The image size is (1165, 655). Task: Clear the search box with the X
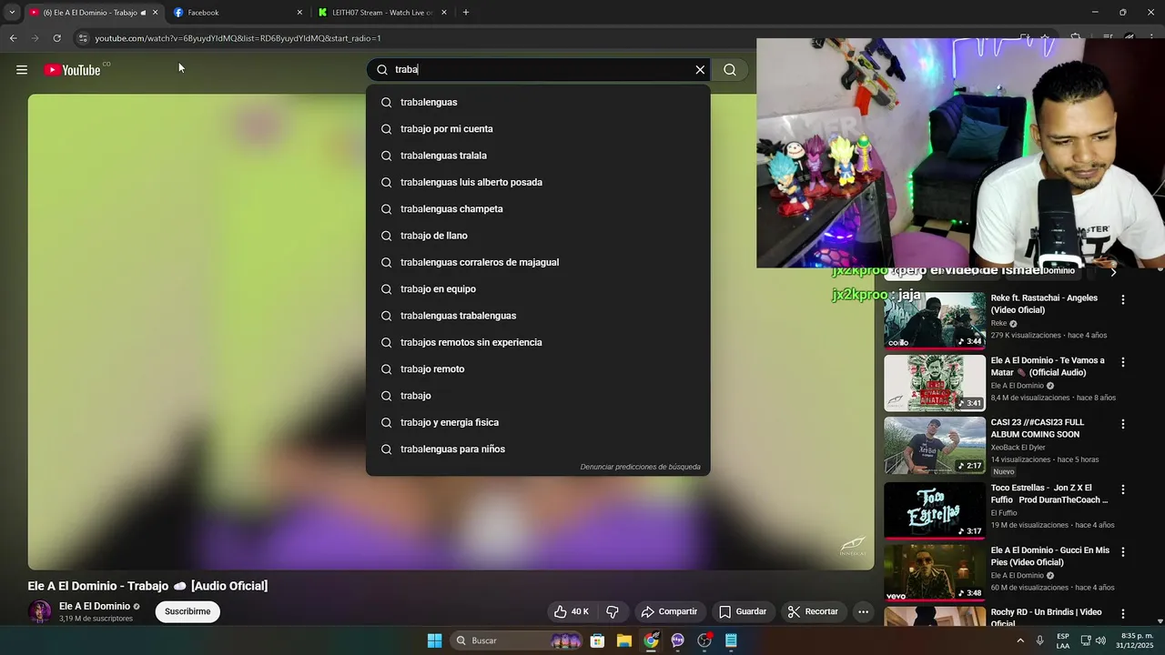click(700, 70)
